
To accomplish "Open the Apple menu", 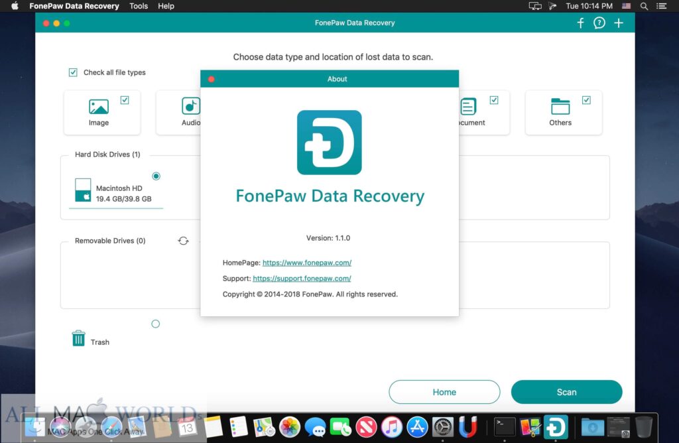I will pos(15,6).
